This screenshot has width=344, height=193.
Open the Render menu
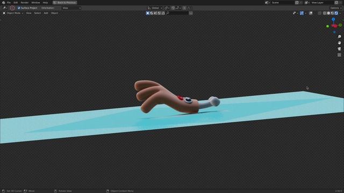click(x=25, y=3)
